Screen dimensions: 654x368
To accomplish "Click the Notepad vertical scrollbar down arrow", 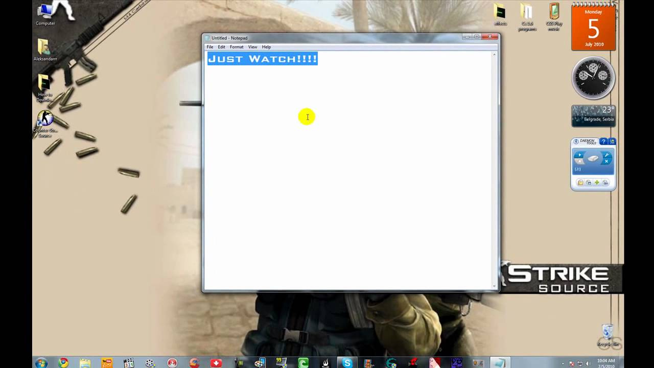I will (x=494, y=286).
